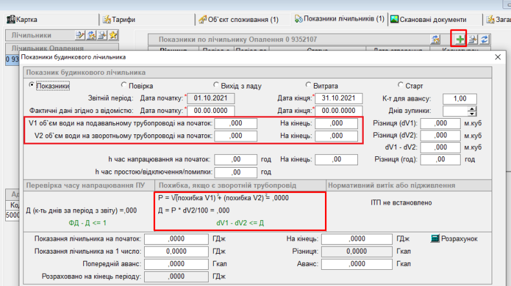
Task: Select the Витрата radio button
Action: pos(308,85)
